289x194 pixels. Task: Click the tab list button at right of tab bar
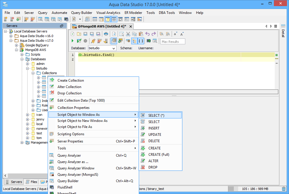point(276,26)
